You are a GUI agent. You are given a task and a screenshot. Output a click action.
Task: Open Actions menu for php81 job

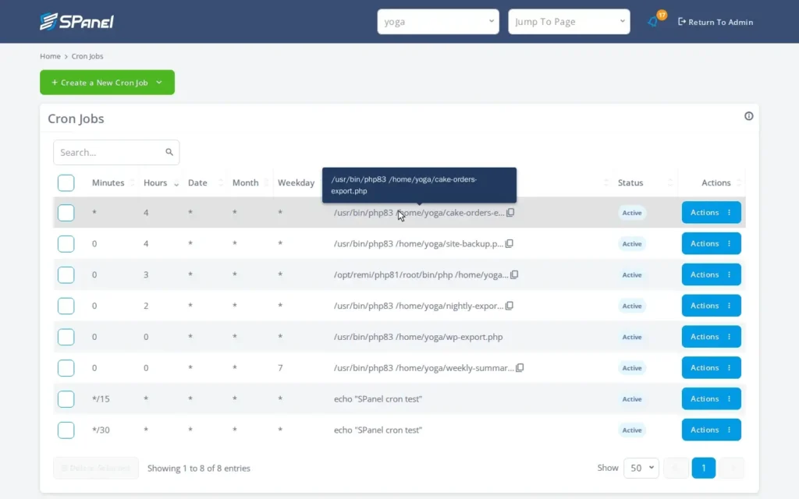click(x=712, y=274)
